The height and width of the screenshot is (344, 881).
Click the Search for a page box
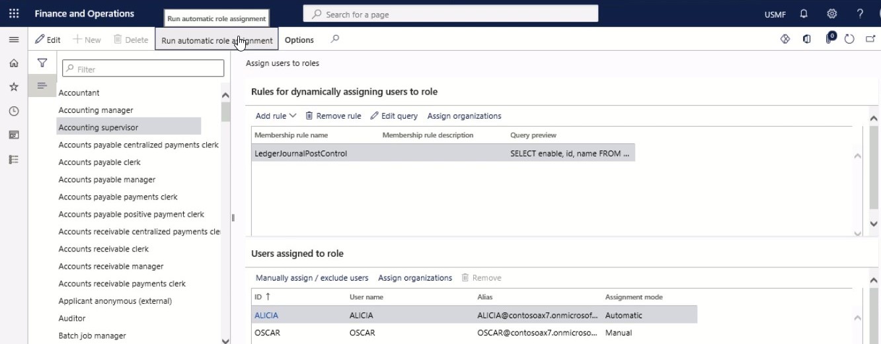[x=450, y=14]
